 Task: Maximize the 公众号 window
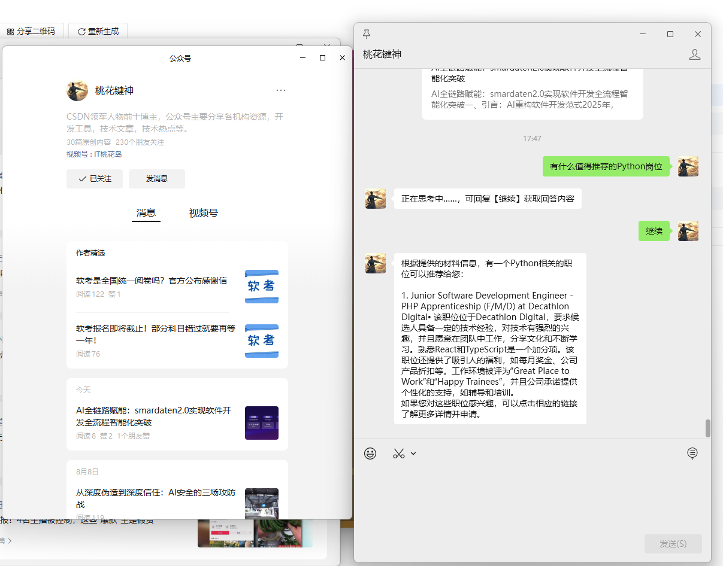[323, 58]
